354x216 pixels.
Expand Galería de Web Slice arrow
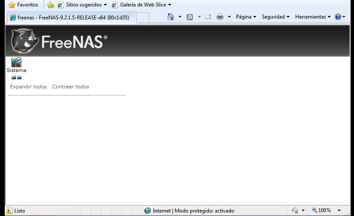(170, 5)
